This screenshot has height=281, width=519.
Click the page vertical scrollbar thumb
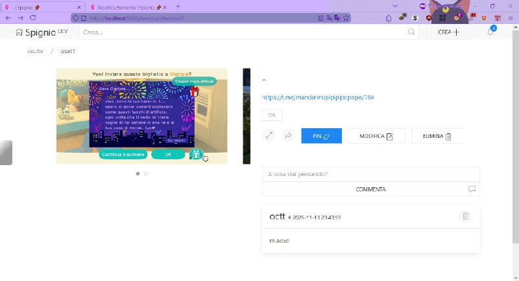[515, 137]
